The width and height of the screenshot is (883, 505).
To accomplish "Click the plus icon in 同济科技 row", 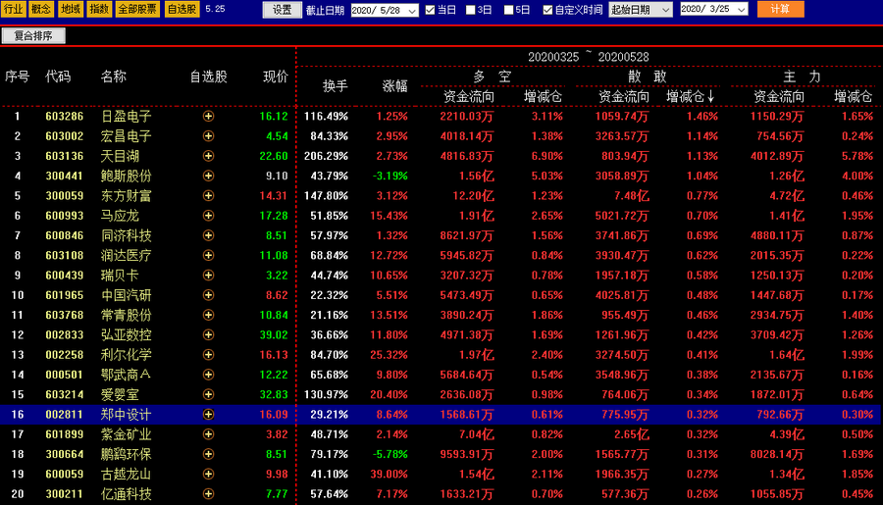I will tap(208, 235).
